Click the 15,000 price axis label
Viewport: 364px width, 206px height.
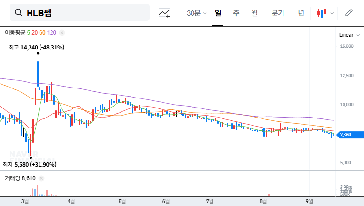click(x=346, y=46)
